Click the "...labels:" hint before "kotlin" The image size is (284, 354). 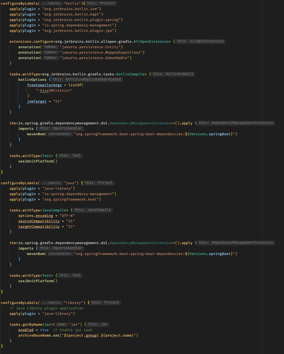pyautogui.click(x=52, y=3)
